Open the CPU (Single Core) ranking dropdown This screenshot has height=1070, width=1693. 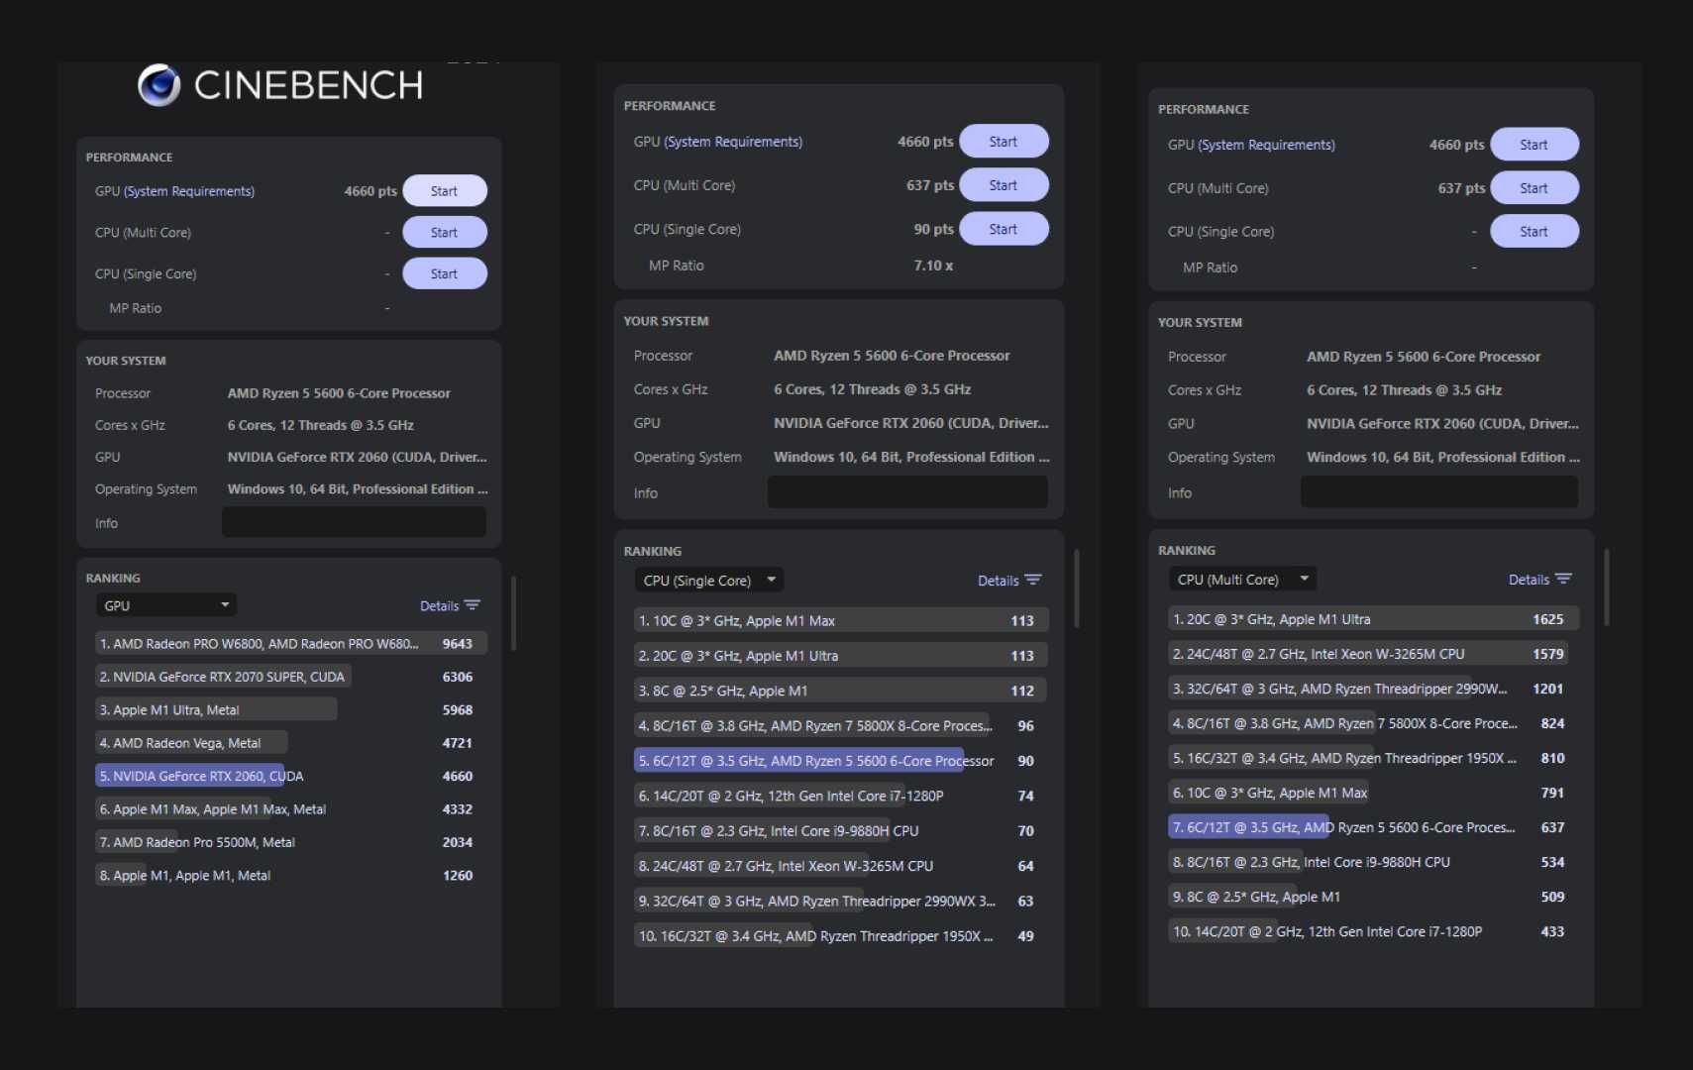click(709, 581)
